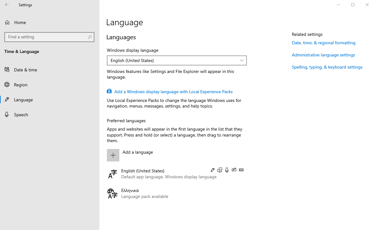Click 'Default app language, Windows display language' text
This screenshot has width=374, height=230.
point(169,177)
